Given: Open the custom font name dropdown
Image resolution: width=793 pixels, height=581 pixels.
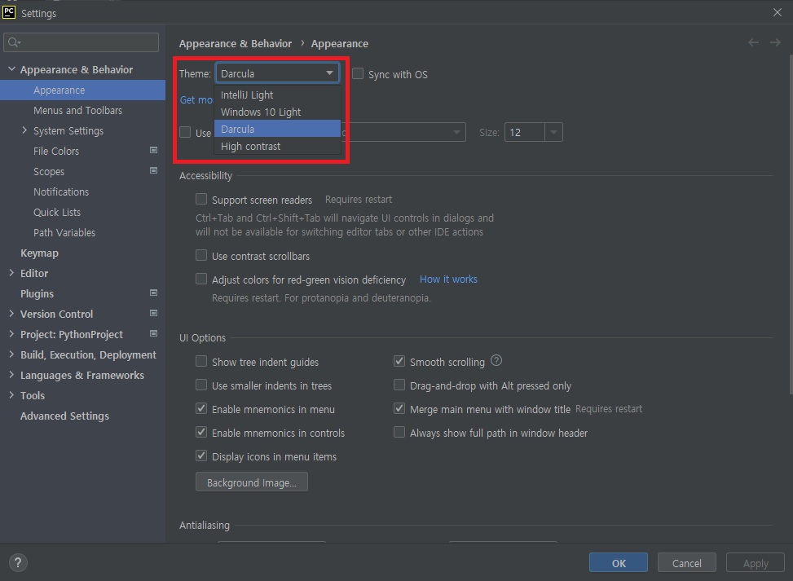Looking at the screenshot, I should point(456,132).
